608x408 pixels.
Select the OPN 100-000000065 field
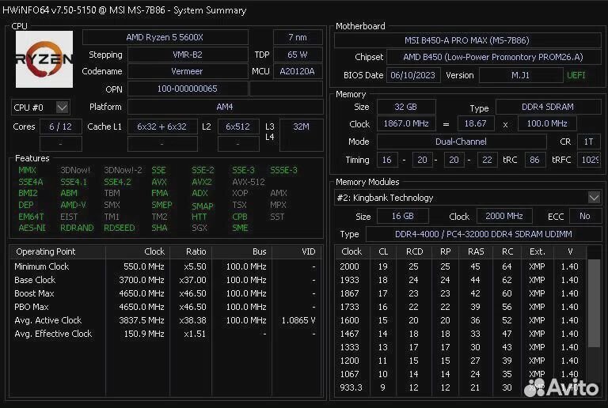coord(188,89)
